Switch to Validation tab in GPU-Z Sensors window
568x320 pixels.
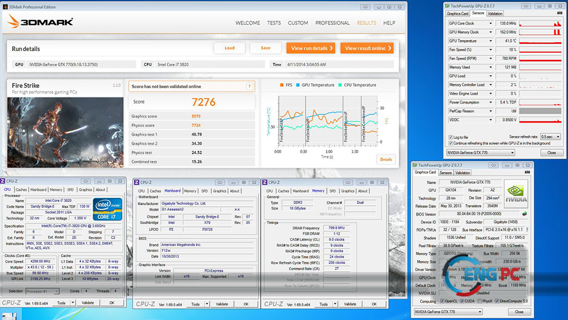(495, 13)
